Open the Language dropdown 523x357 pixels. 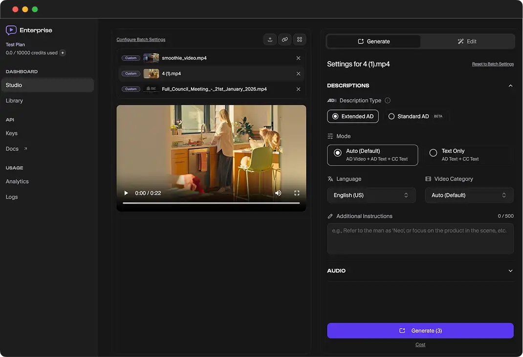371,195
